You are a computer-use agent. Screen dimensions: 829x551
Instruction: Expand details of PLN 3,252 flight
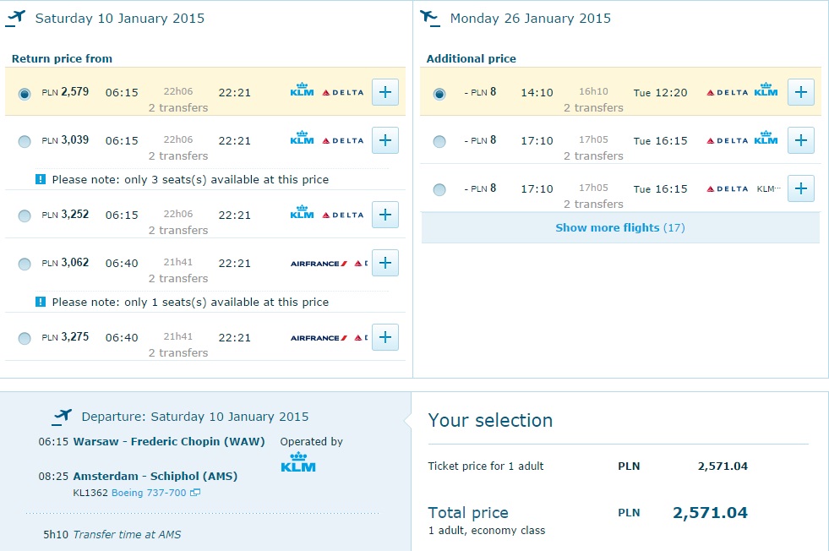tap(385, 215)
